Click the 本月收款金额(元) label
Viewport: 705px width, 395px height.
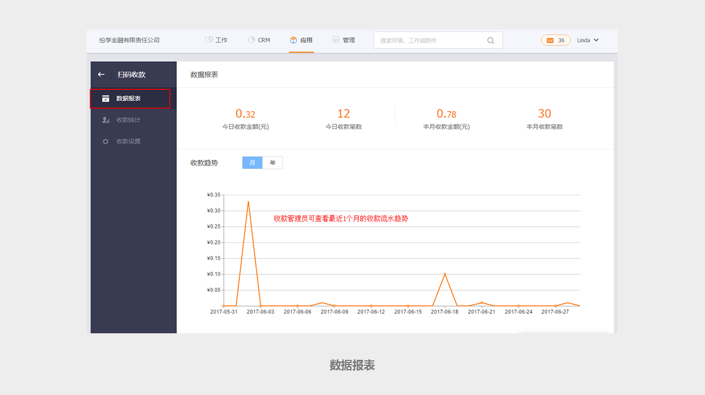[x=446, y=127]
